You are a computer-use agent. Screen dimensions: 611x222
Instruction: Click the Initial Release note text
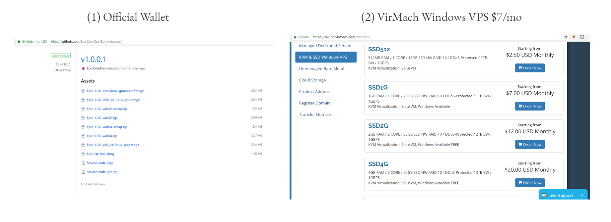(93, 184)
